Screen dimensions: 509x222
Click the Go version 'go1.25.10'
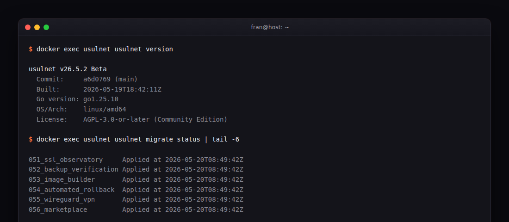(x=100, y=99)
